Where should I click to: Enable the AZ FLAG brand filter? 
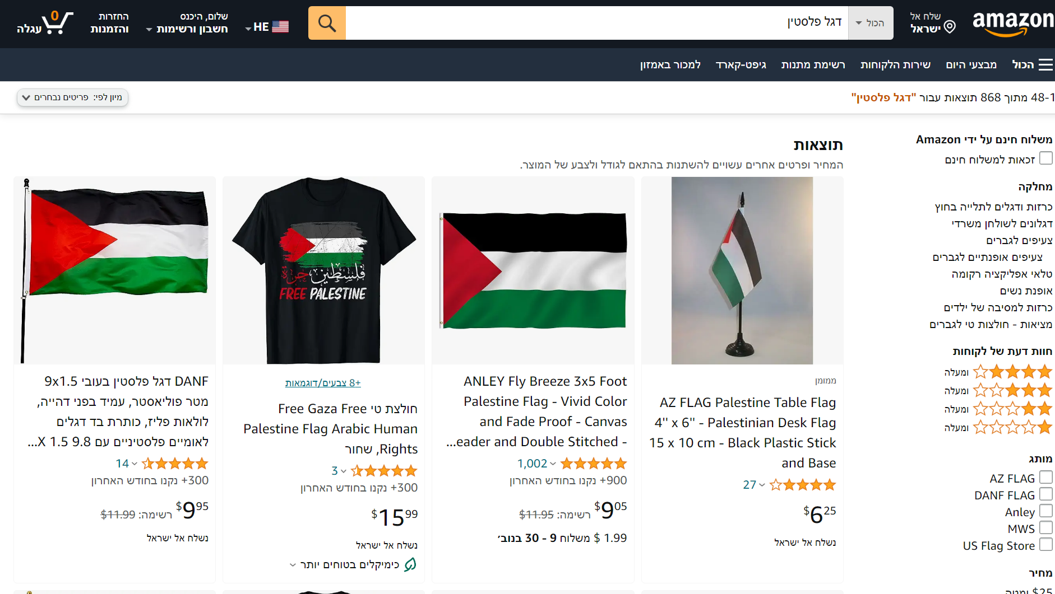point(1046,478)
